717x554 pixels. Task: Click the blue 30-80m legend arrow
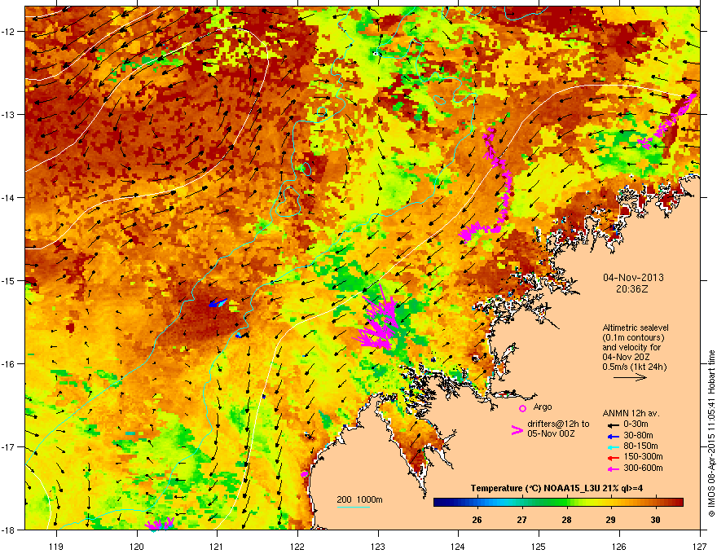click(x=612, y=436)
